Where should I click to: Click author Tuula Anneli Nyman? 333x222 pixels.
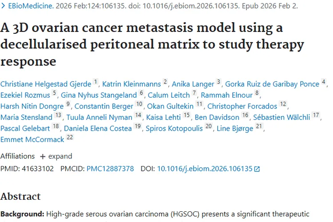(99, 117)
